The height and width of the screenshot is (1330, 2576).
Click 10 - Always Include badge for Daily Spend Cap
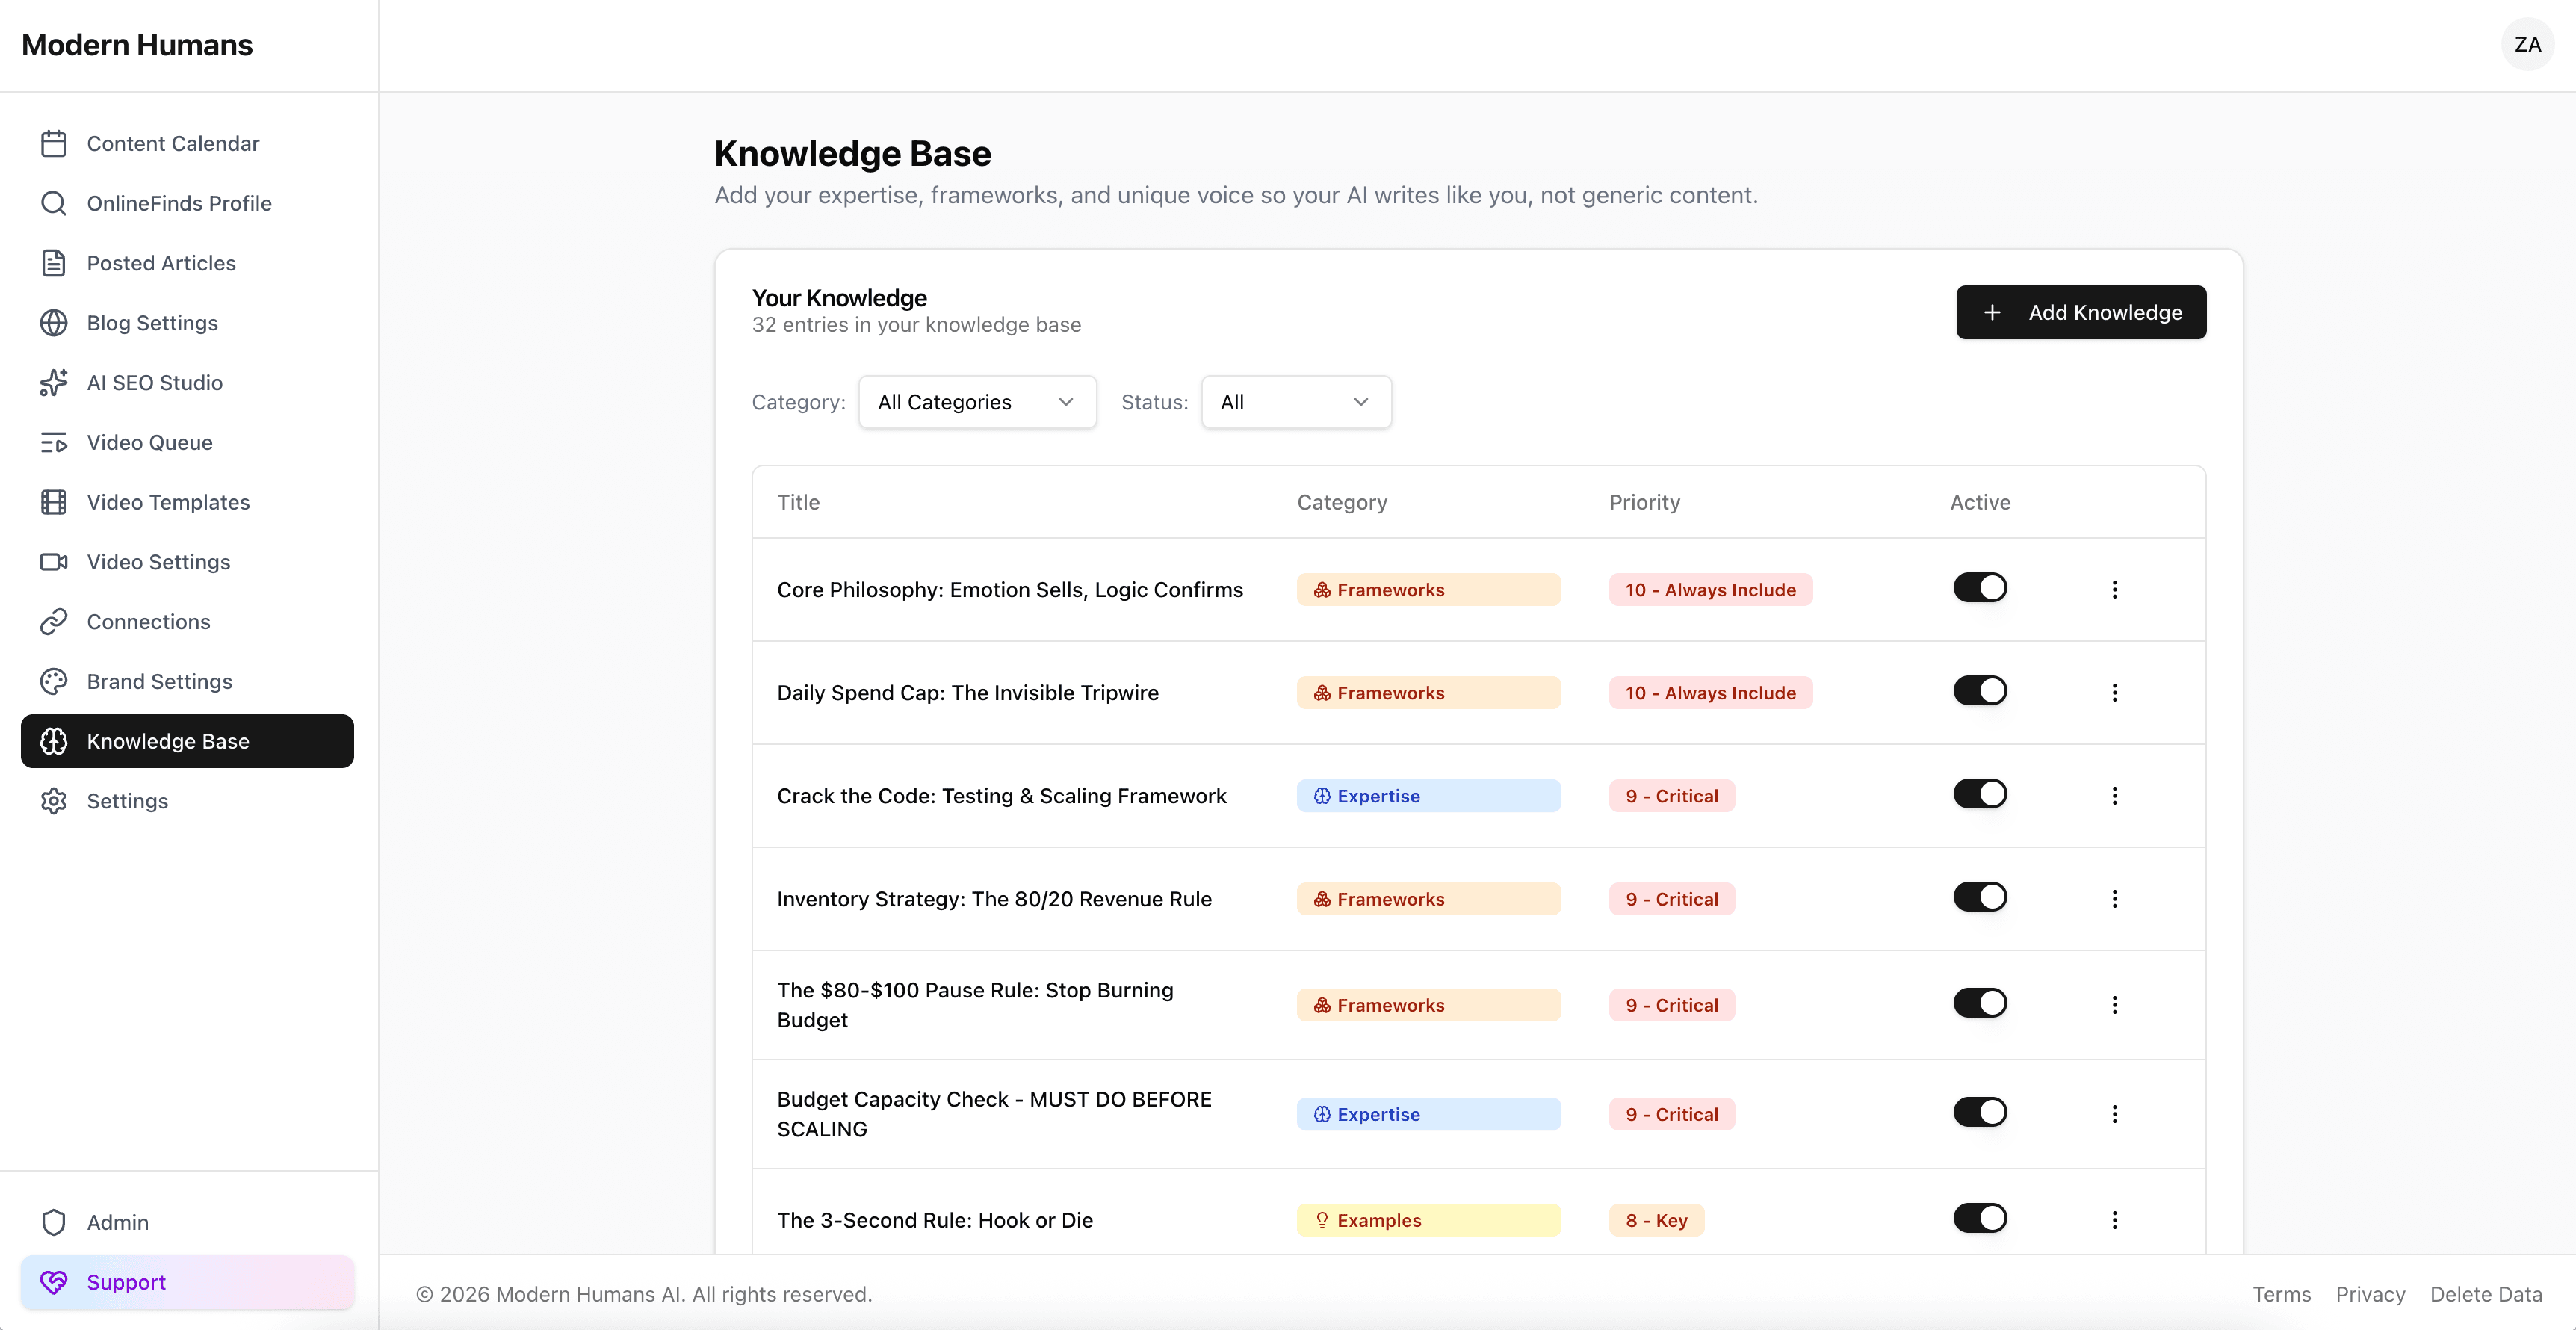(x=1710, y=693)
